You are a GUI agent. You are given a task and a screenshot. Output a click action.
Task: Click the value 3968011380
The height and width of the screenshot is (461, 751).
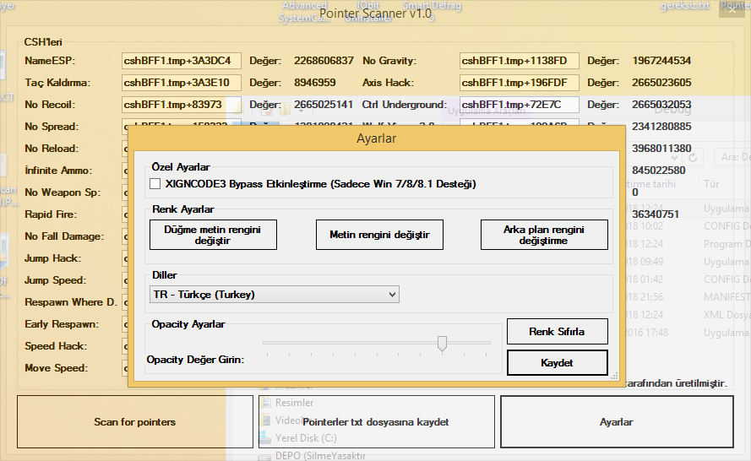pyautogui.click(x=661, y=149)
